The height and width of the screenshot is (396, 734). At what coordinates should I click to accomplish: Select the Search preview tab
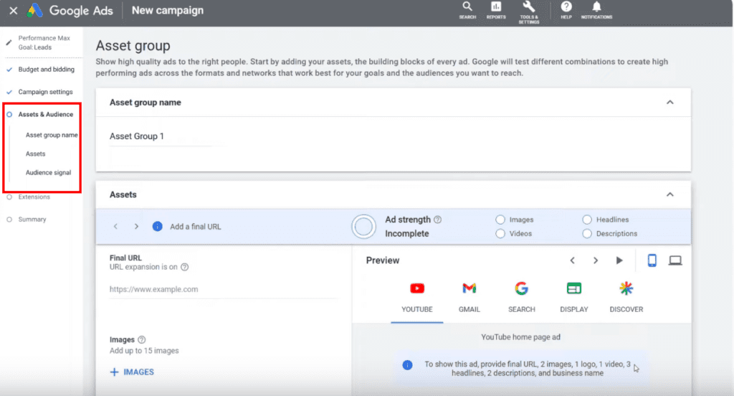pos(522,298)
